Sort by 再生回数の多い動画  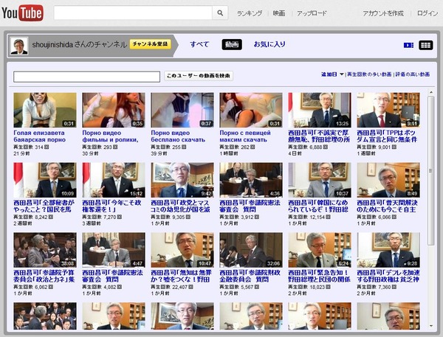point(369,74)
